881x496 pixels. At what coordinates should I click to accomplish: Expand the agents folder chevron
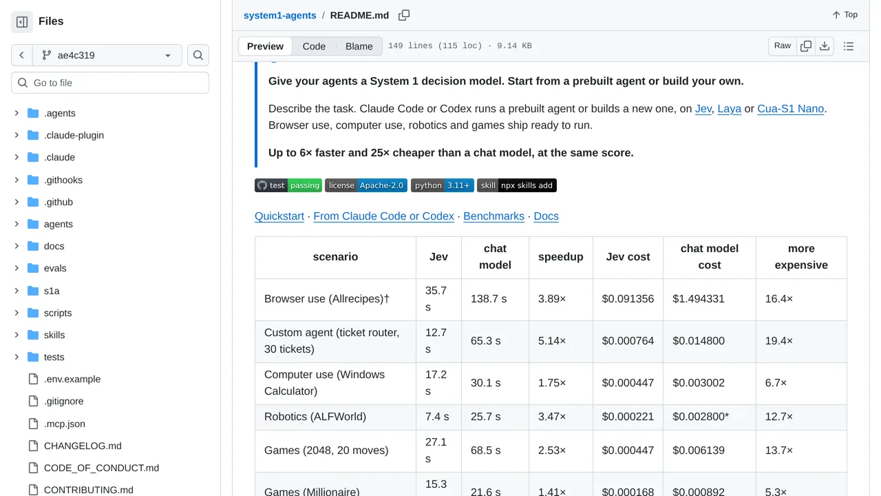(17, 224)
